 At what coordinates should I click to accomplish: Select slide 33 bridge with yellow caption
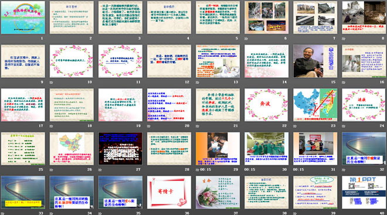point(23,192)
